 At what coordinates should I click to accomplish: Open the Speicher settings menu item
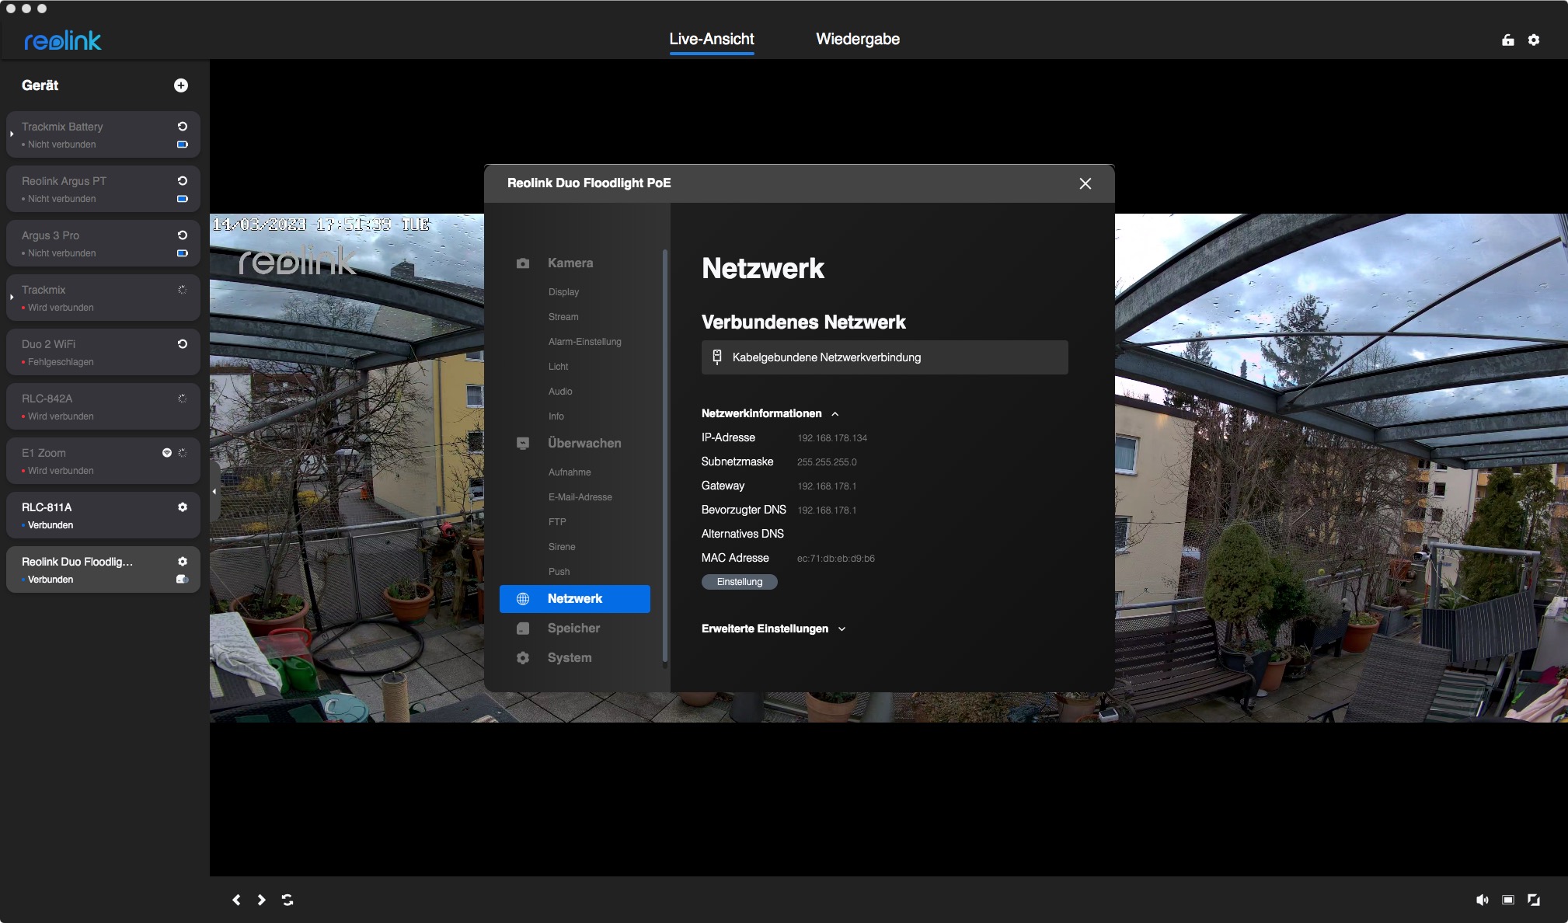point(573,629)
